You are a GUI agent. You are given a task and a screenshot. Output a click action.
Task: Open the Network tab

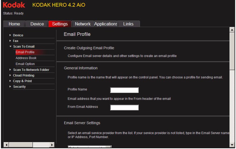point(83,24)
